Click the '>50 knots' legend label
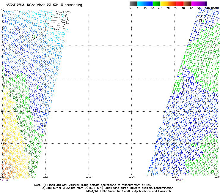Viewport: 220px width, 193px height. pos(211,8)
